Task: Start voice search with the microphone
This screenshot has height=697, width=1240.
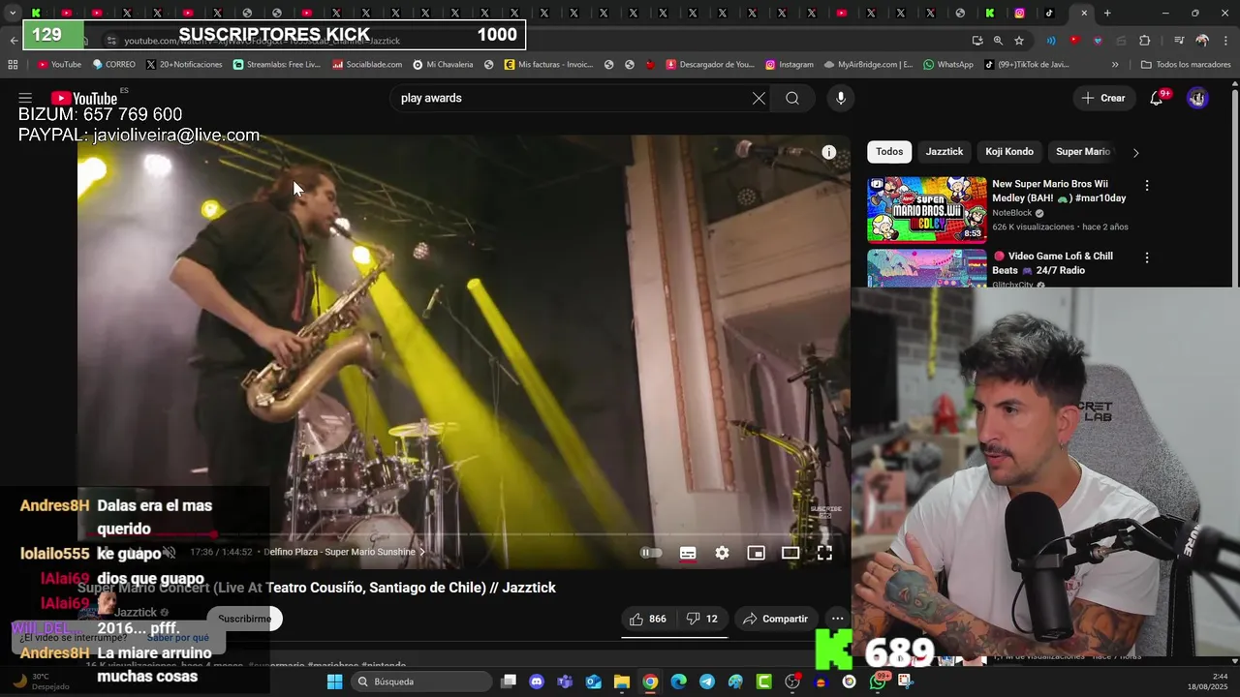Action: click(841, 98)
